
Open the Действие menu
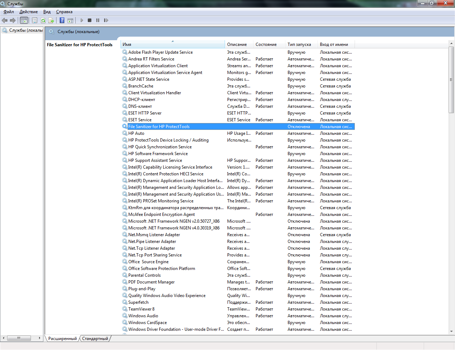(x=28, y=12)
